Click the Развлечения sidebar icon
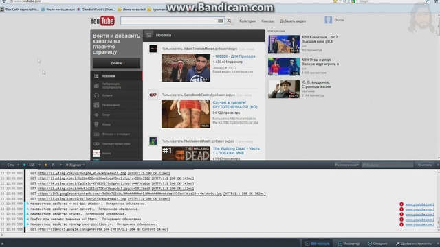This screenshot has width=440, height=247. pos(96,105)
